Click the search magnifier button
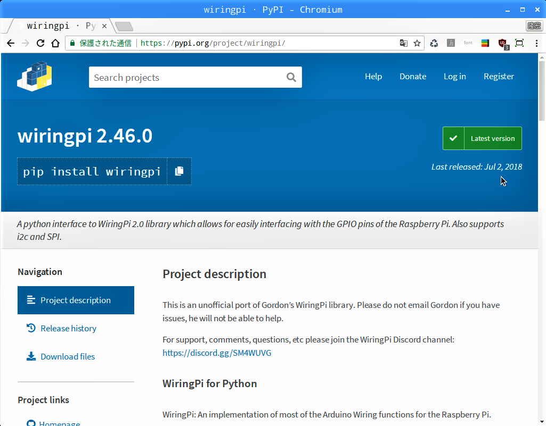Screen dimensions: 546x426 [291, 77]
